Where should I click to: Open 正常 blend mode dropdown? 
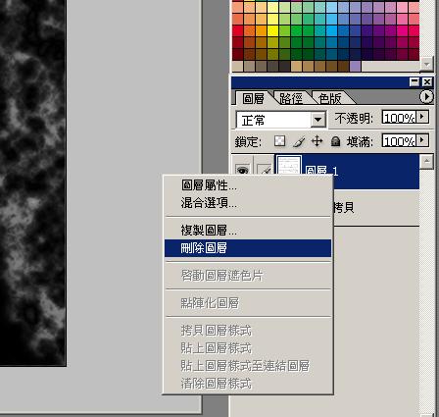click(317, 120)
